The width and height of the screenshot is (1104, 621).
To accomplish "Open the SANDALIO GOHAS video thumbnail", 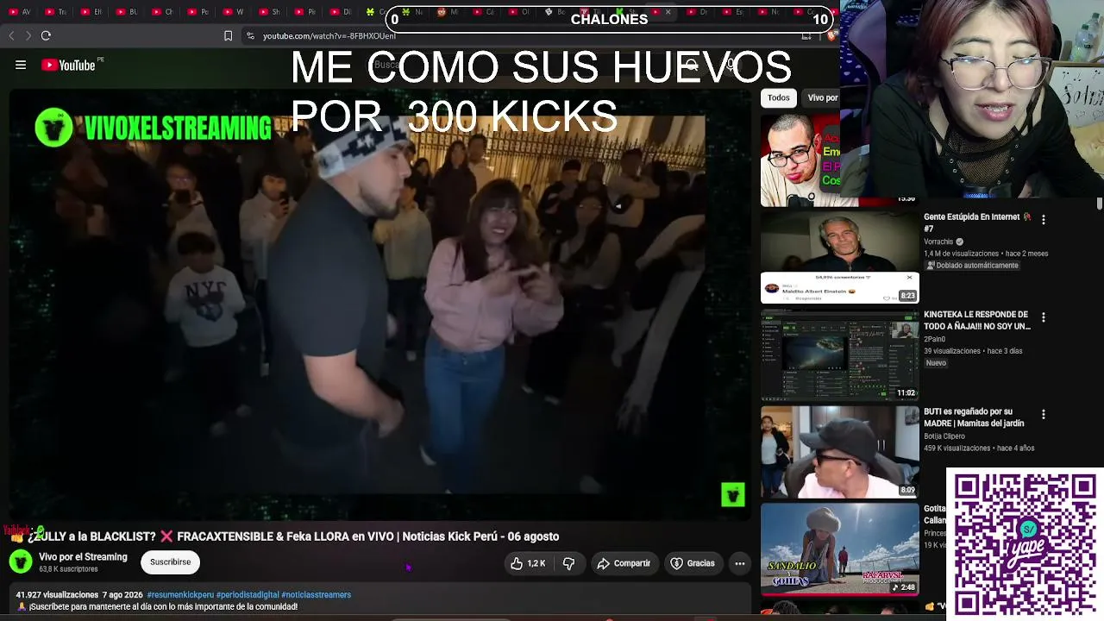I will coord(839,549).
